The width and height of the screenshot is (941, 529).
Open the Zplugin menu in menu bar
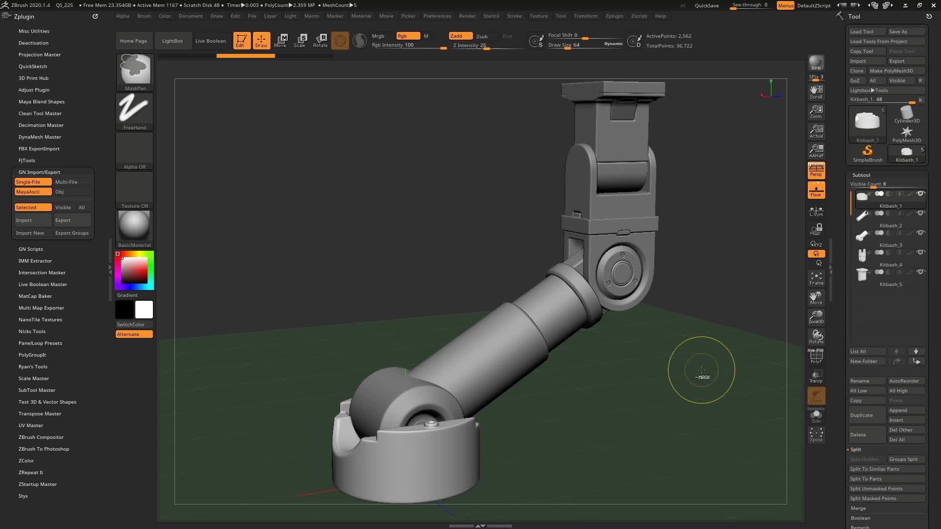614,16
